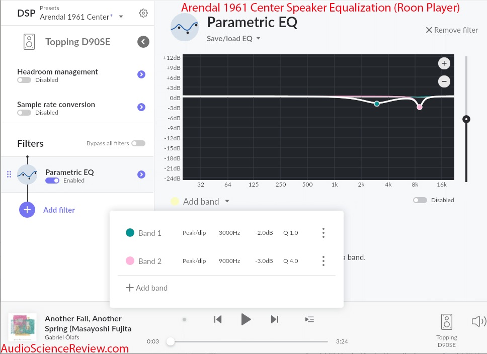Image resolution: width=487 pixels, height=354 pixels.
Task: Open Add band dropdown arrow
Action: coord(227,201)
